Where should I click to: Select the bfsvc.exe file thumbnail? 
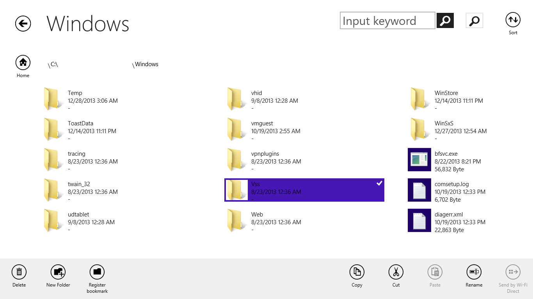[x=419, y=160]
